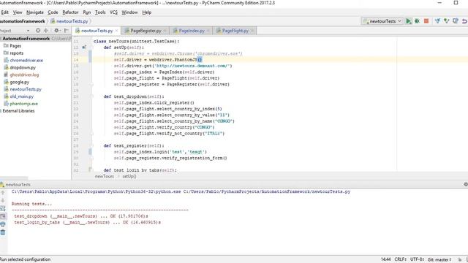Image resolution: width=468 pixels, height=263 pixels.
Task: Toggle soft-wrap in Run console
Action: [3, 208]
